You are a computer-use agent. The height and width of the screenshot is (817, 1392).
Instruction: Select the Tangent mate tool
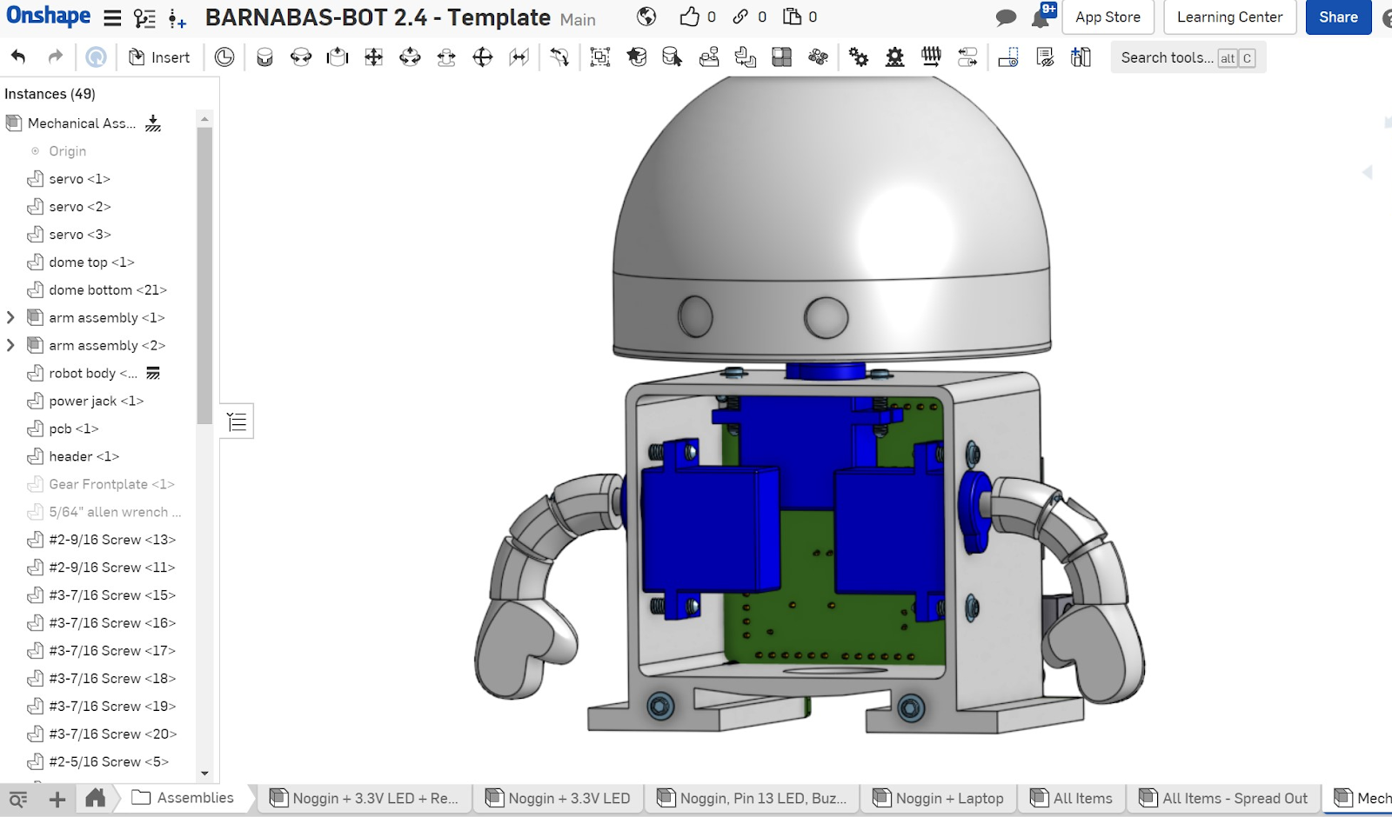click(x=559, y=57)
